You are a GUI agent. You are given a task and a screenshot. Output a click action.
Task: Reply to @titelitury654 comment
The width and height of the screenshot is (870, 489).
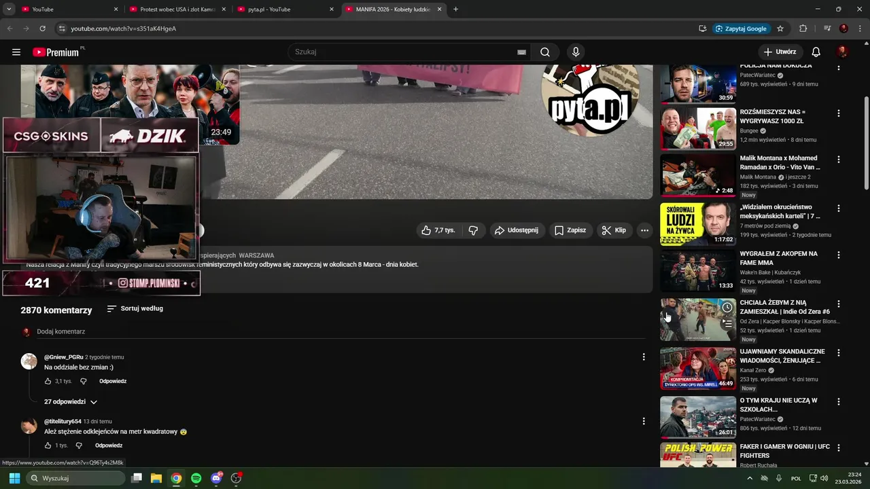coord(109,446)
